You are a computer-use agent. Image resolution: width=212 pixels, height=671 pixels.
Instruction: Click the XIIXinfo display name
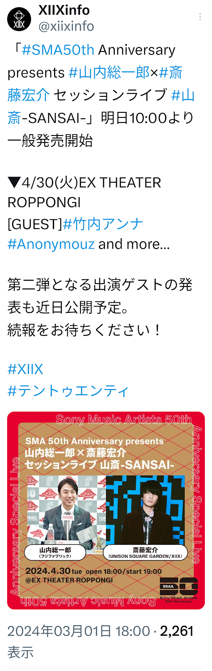64,10
